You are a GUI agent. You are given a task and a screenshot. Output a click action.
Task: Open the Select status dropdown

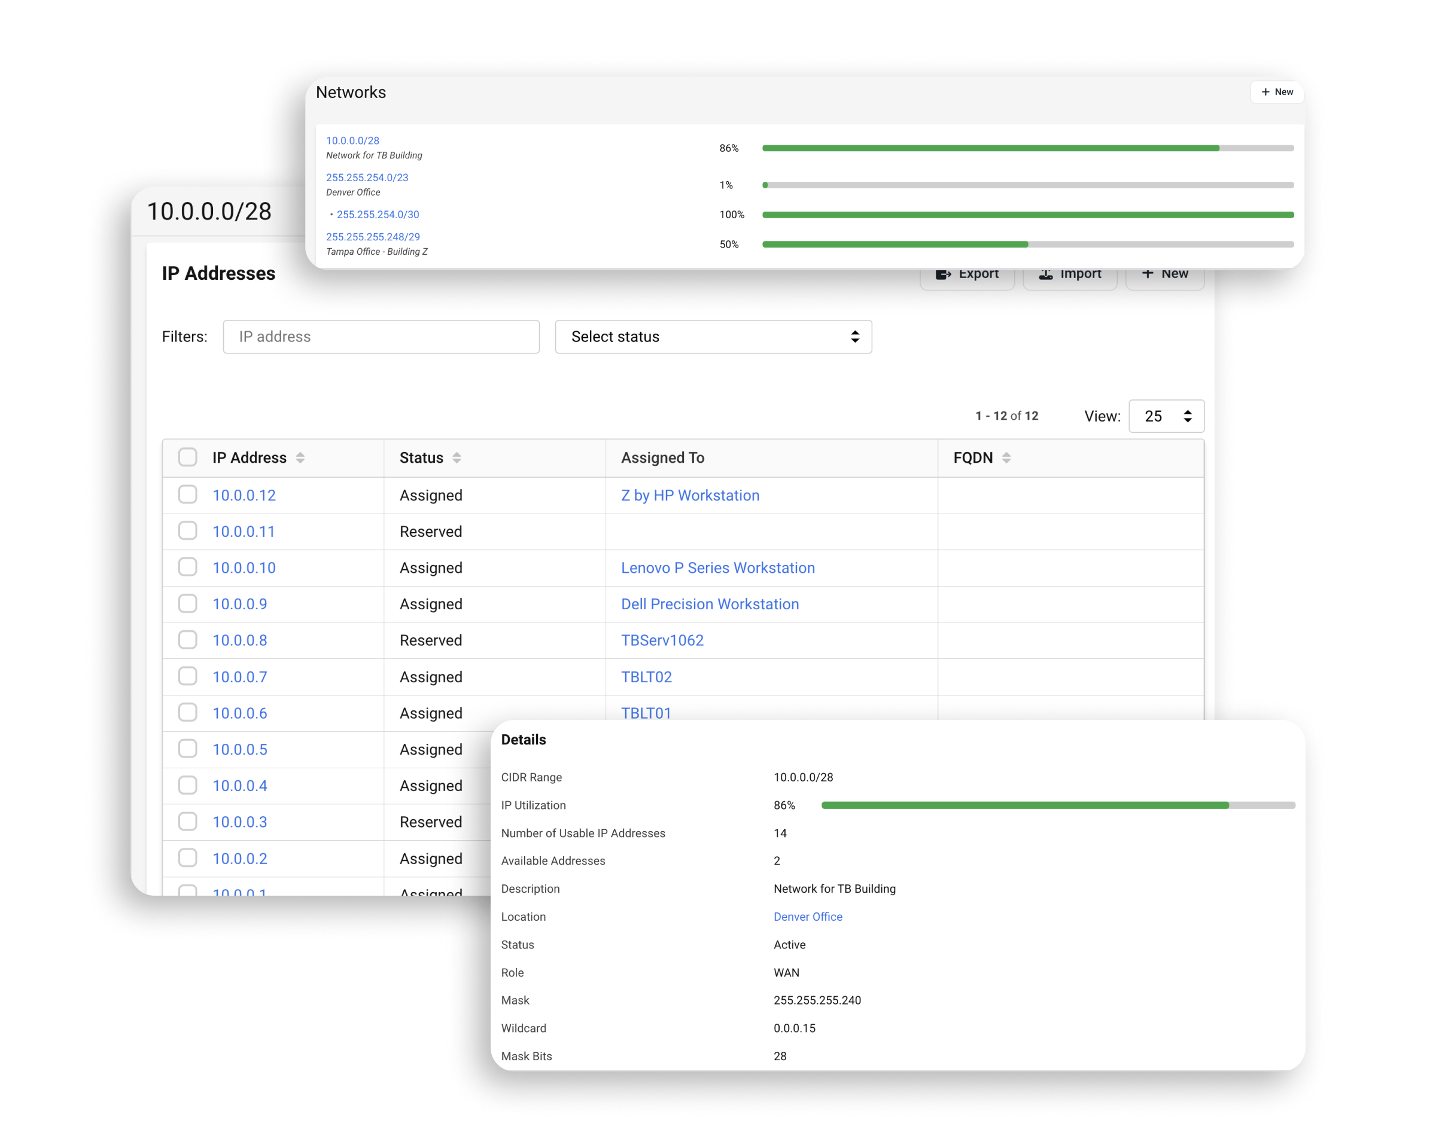[x=713, y=337]
